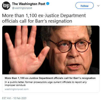Select the word Barr's in tweet text
The image size is (101, 100).
coord(41,21)
